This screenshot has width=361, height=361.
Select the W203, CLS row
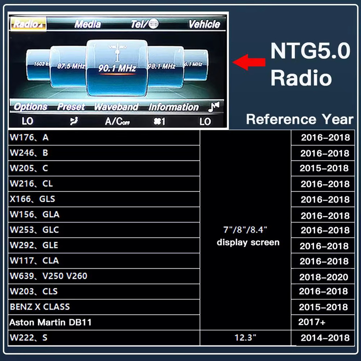pos(104,292)
